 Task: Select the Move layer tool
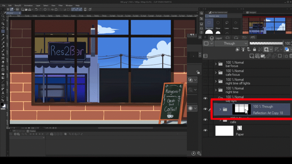point(3,28)
